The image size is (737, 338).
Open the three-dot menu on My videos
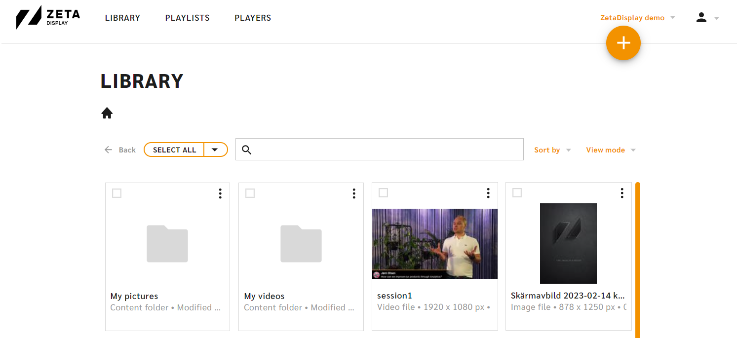pyautogui.click(x=354, y=193)
